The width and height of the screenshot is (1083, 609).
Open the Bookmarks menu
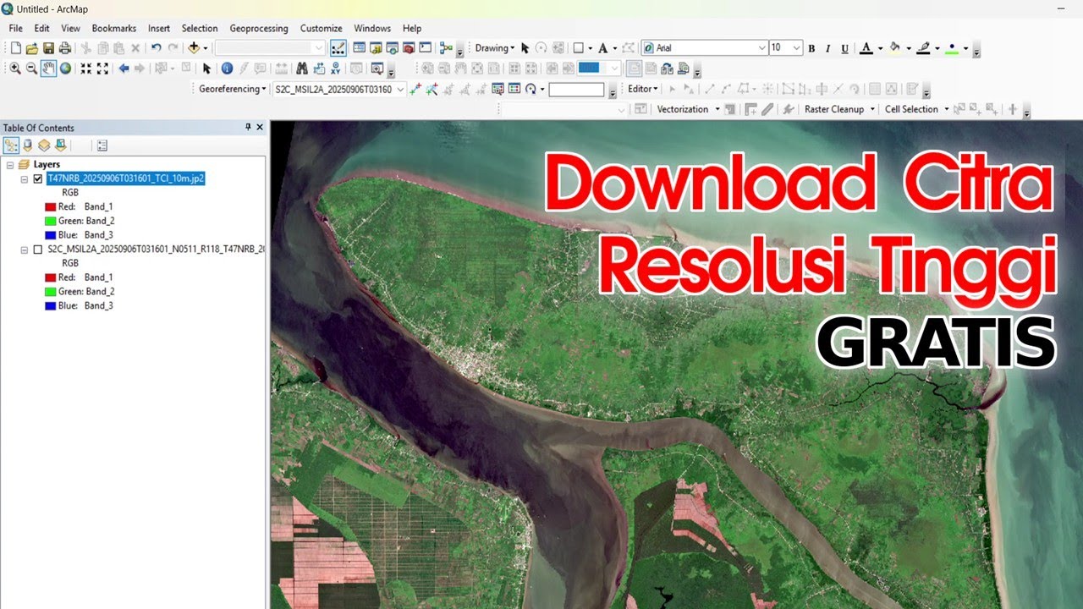click(113, 28)
